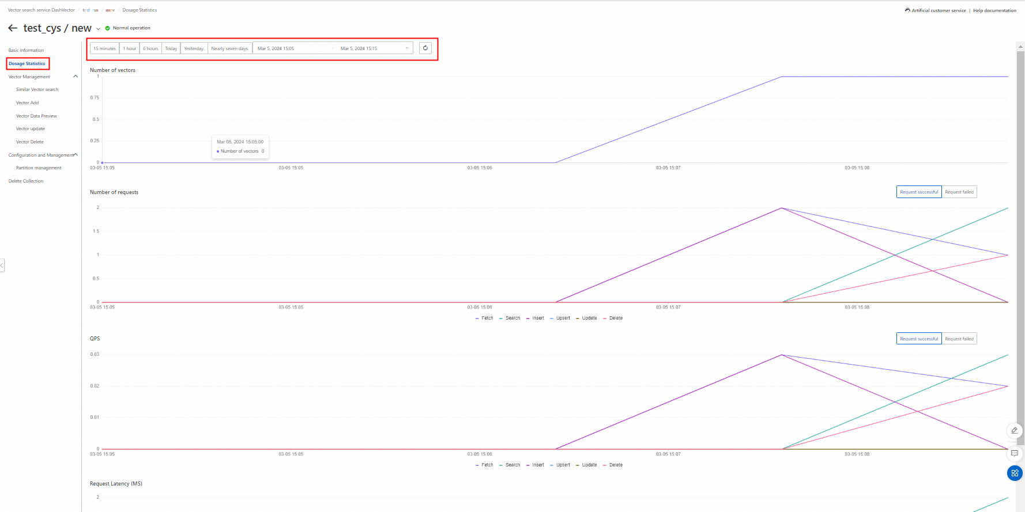Click Dosage Statistics breadcrumb
The width and height of the screenshot is (1025, 512).
click(140, 10)
